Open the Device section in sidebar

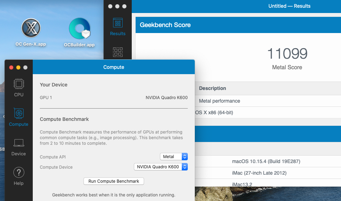(x=19, y=148)
